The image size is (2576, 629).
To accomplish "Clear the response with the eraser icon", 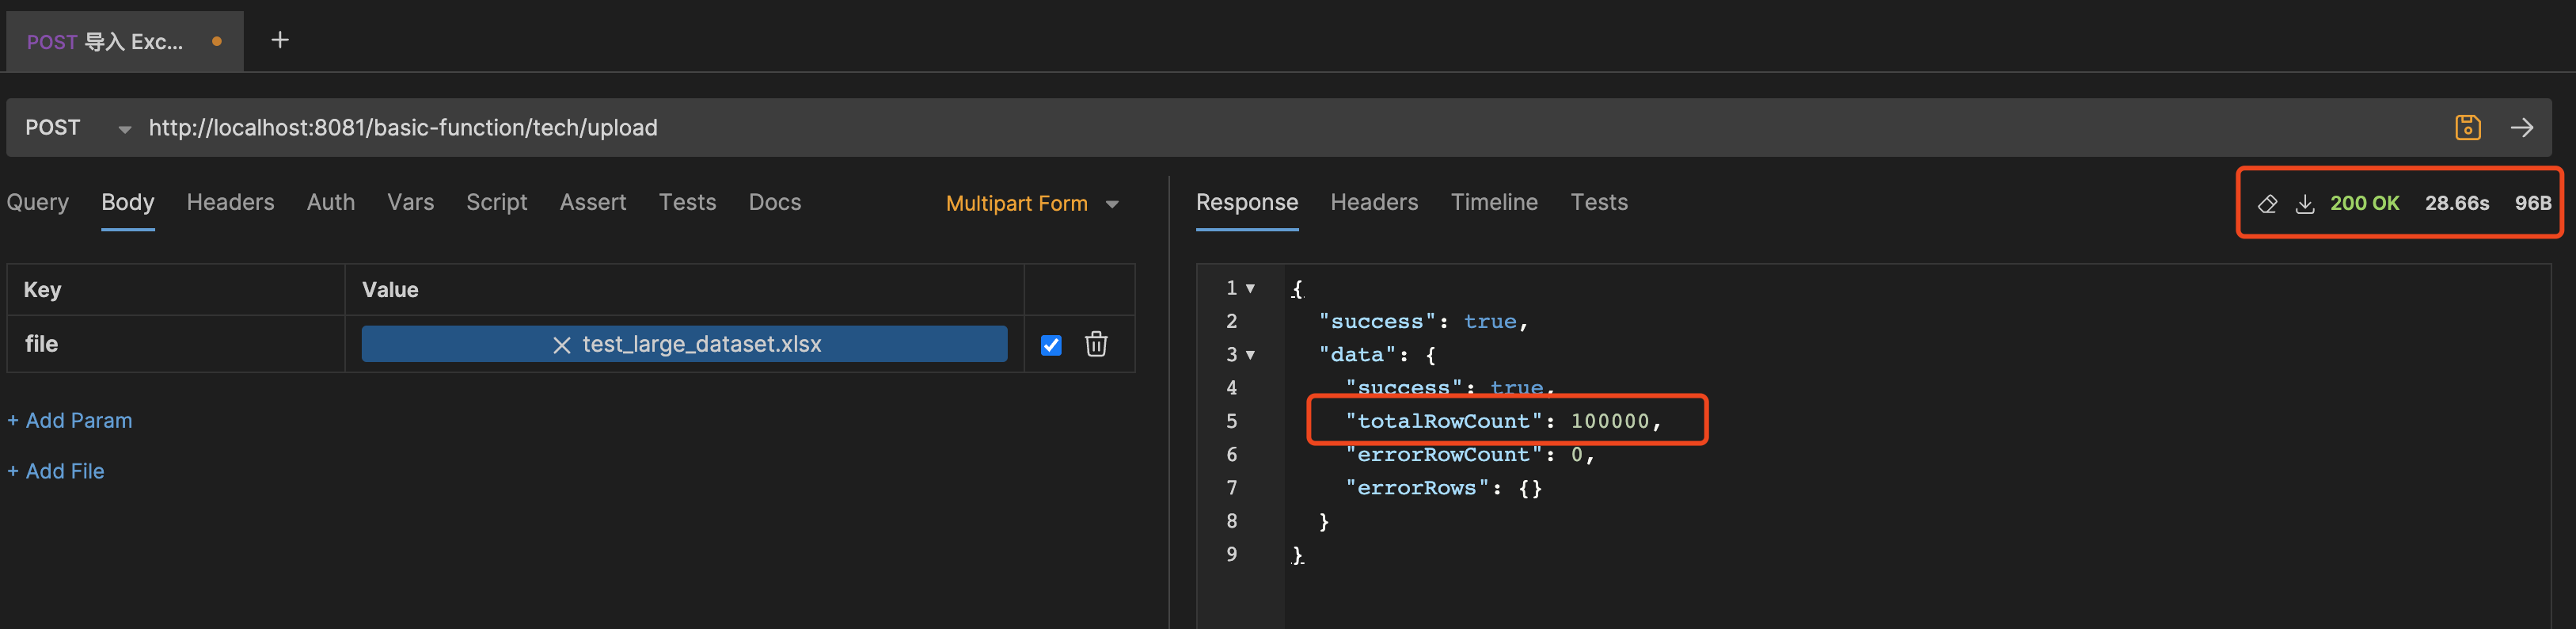I will pos(2267,203).
